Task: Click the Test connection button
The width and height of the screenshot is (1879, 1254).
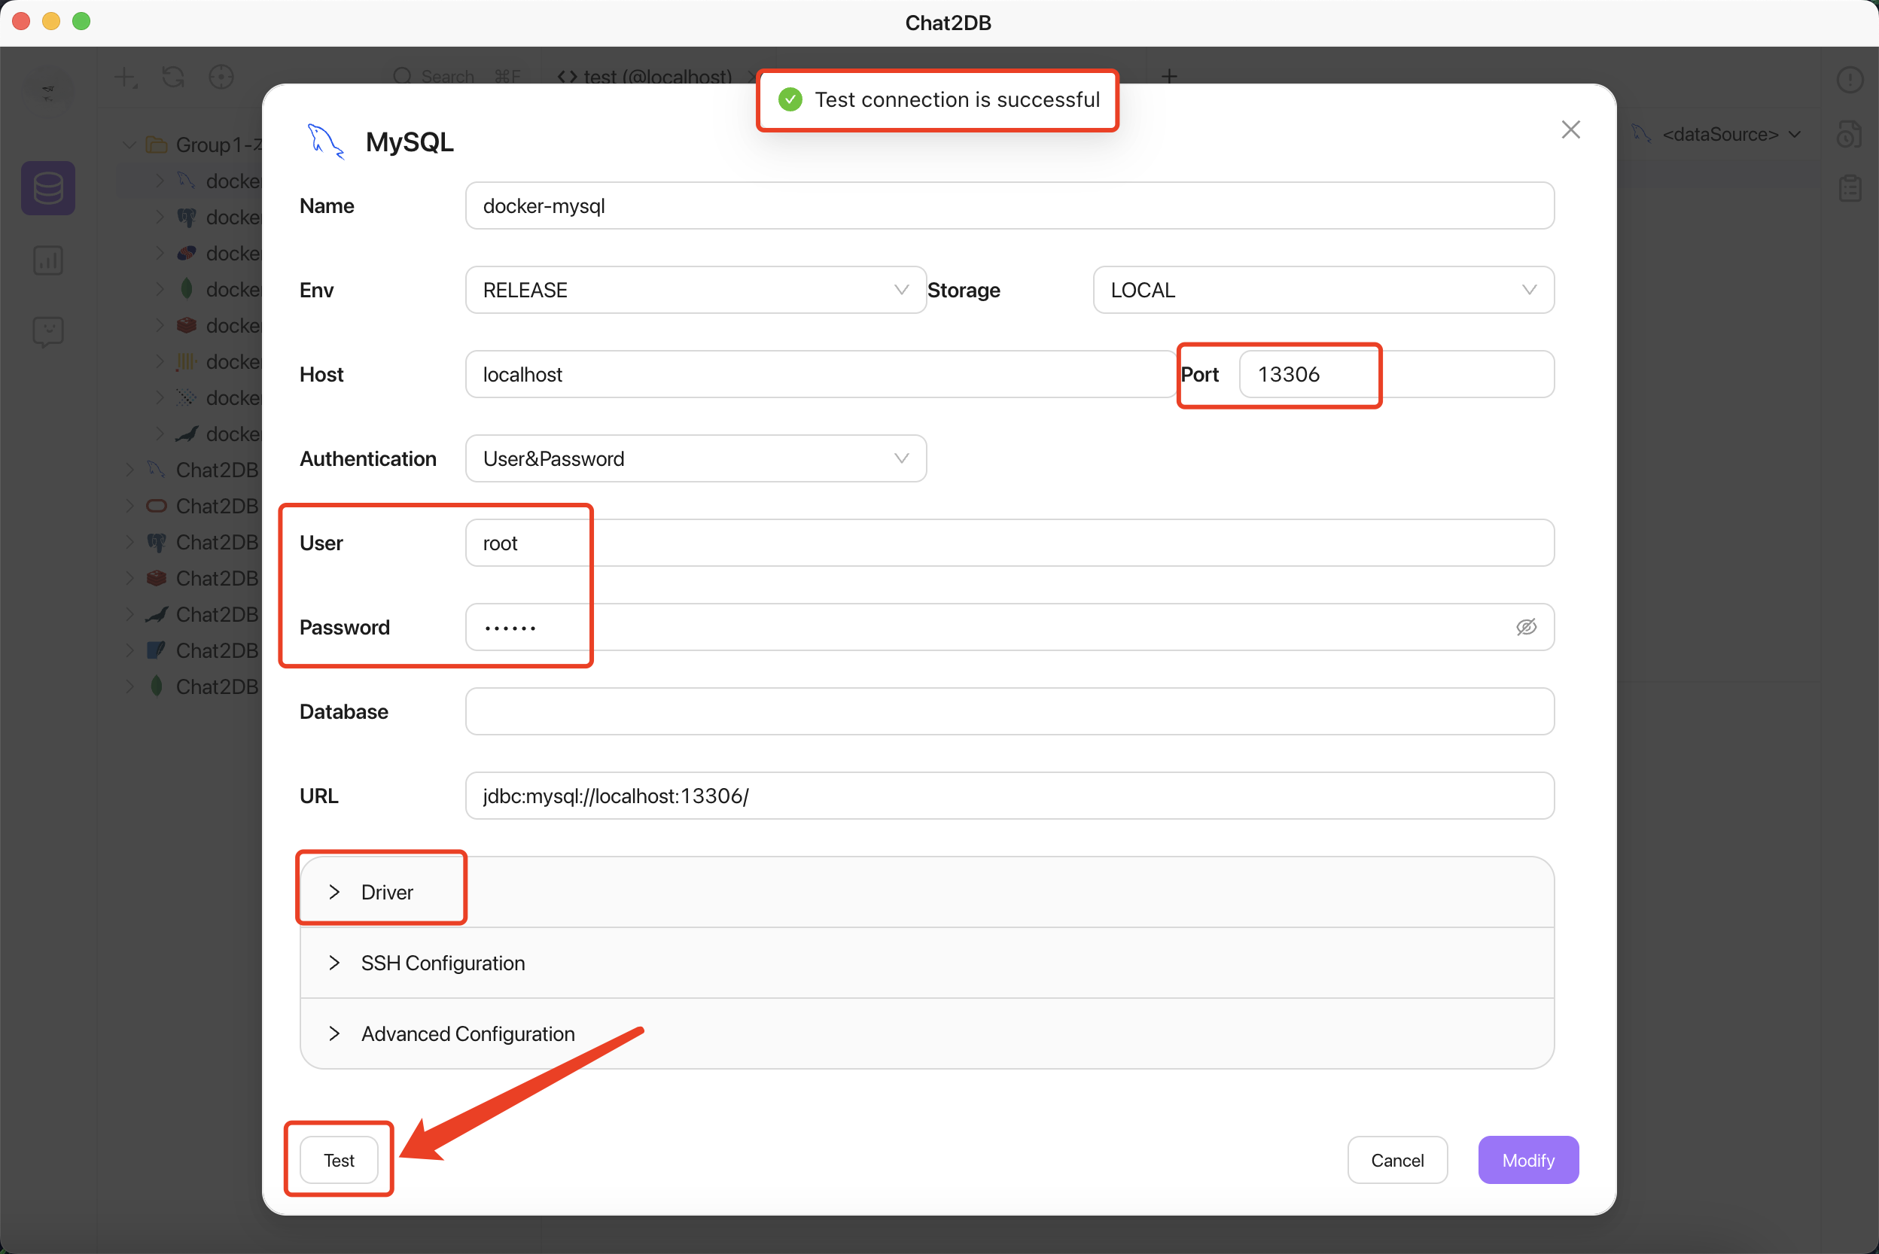Action: [340, 1161]
